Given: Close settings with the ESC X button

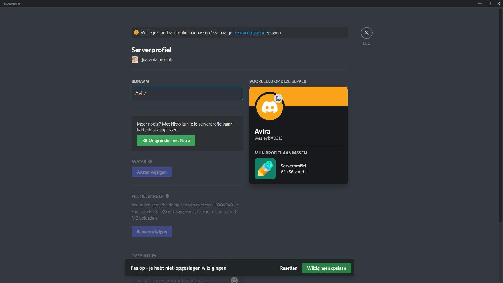Looking at the screenshot, I should pos(367,33).
